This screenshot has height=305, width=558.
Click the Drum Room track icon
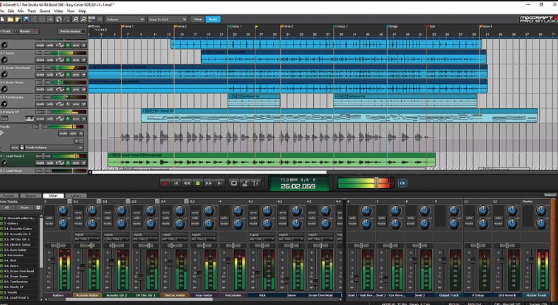point(4,89)
